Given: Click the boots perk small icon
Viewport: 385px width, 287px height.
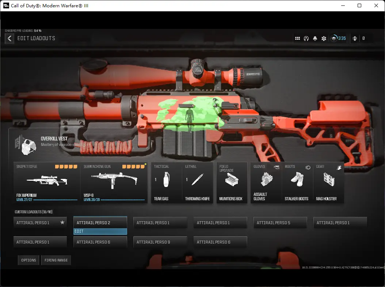Looking at the screenshot, I should pyautogui.click(x=308, y=168).
